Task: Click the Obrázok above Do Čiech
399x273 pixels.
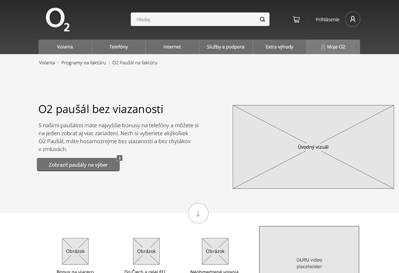Action: point(146,251)
